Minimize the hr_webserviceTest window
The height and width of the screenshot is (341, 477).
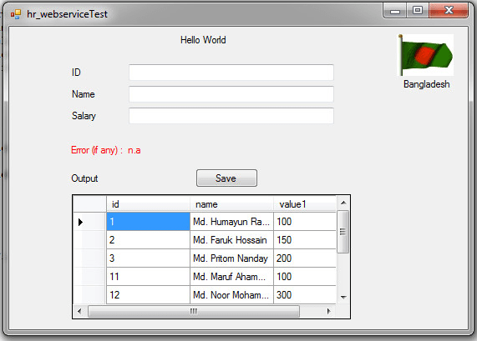click(x=395, y=11)
